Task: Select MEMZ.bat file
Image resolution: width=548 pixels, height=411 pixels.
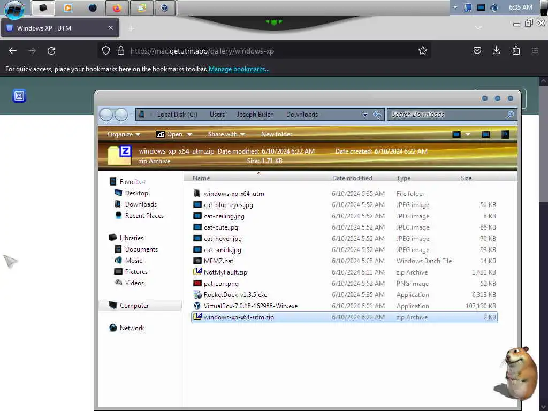Action: (344, 261)
